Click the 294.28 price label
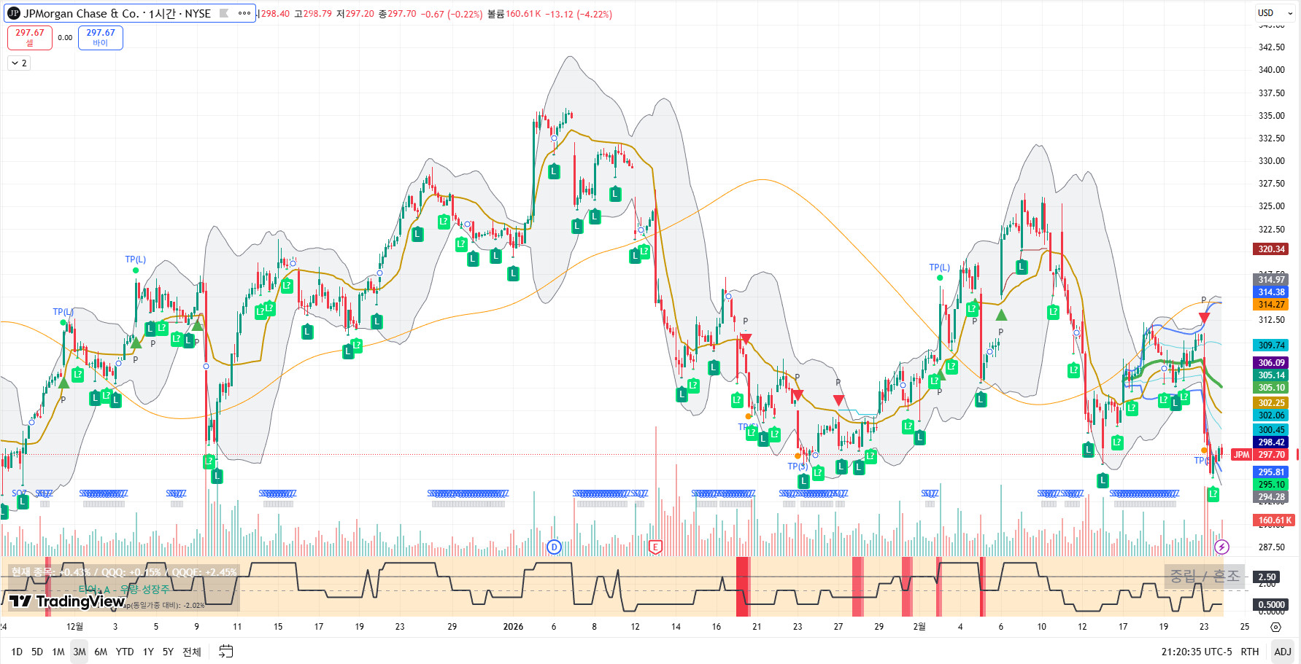This screenshot has width=1301, height=664. click(1271, 497)
